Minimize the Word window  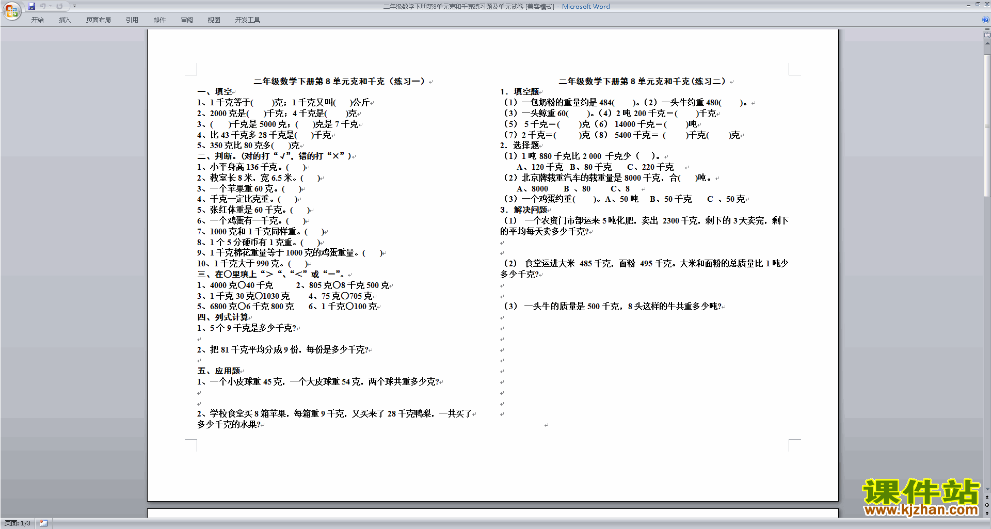[x=968, y=5]
